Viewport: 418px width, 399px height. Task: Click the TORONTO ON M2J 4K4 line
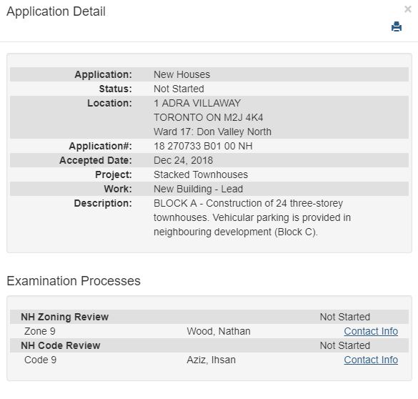[x=209, y=117]
